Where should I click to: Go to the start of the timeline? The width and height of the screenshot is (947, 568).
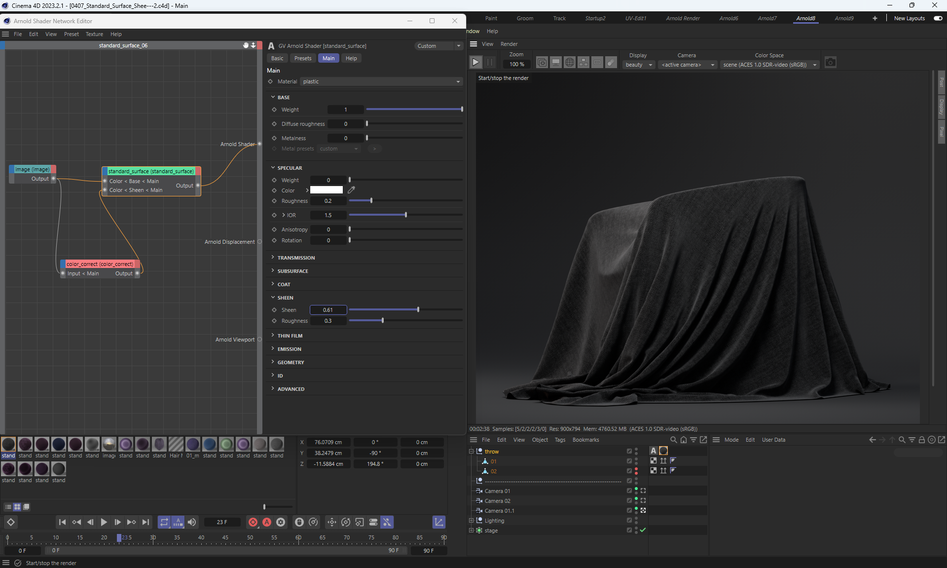[62, 522]
